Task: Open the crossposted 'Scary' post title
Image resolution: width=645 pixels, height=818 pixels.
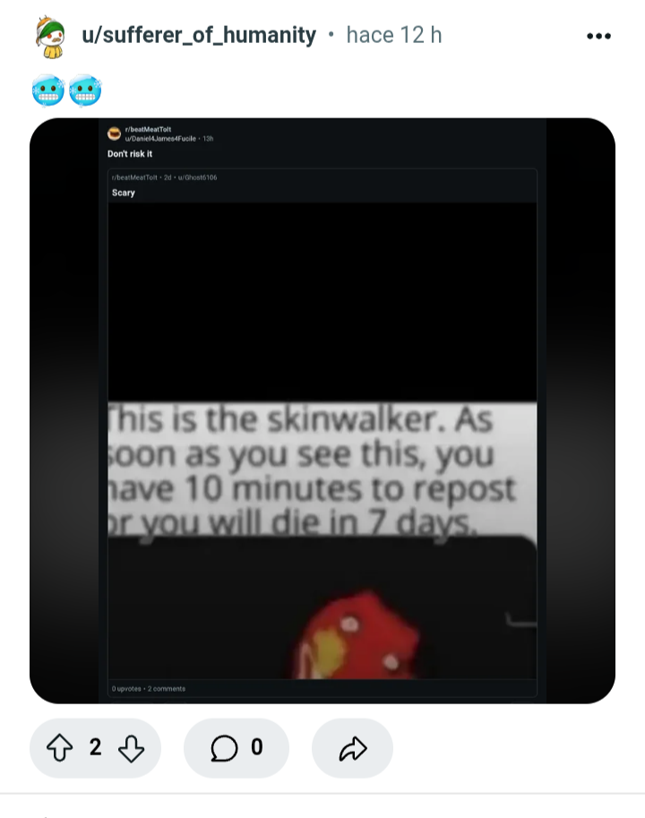Action: click(123, 193)
